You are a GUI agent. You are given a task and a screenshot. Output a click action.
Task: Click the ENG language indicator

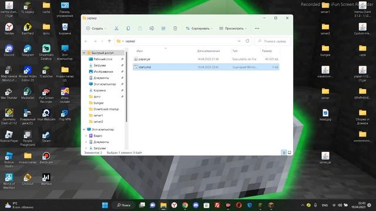click(325, 205)
